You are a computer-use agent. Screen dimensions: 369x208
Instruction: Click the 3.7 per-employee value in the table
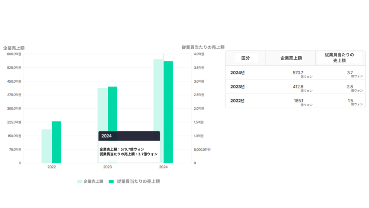pos(350,73)
